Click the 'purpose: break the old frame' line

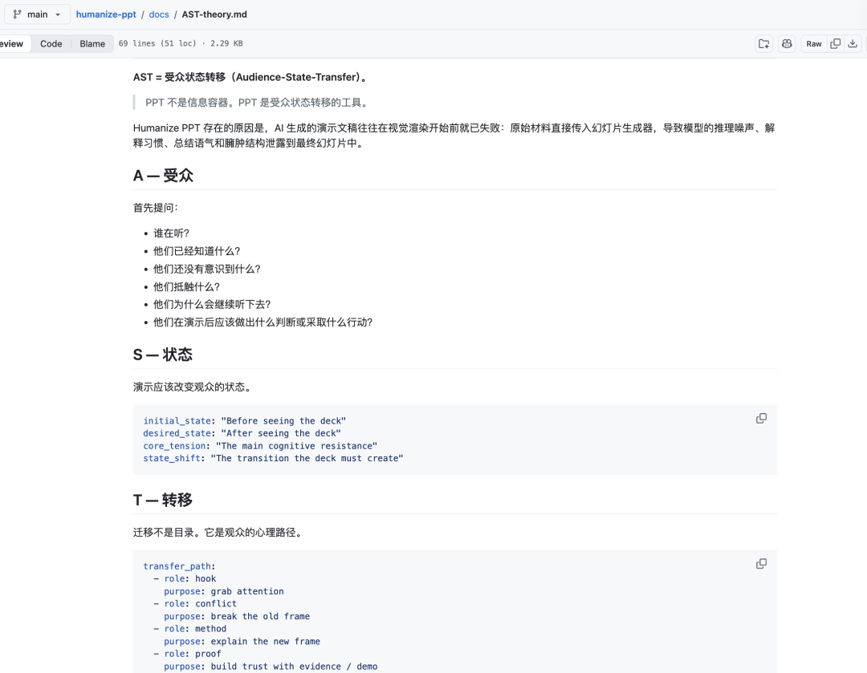(237, 616)
